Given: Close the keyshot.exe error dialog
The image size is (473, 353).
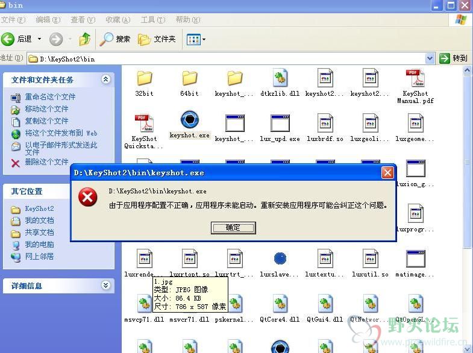Looking at the screenshot, I should [387, 173].
